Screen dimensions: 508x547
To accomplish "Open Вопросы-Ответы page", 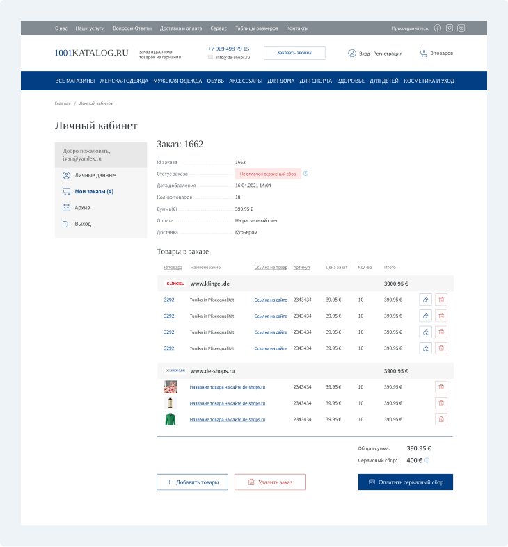I will (x=132, y=28).
